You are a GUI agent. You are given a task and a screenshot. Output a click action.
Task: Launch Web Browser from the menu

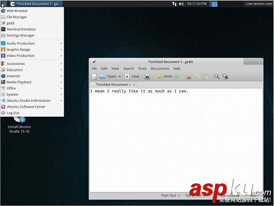32,11
